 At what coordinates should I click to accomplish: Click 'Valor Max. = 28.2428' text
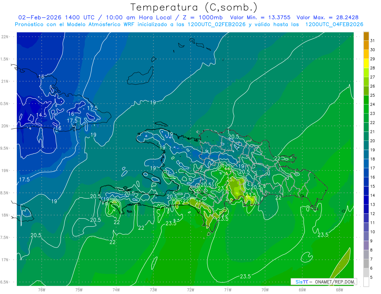tap(327, 17)
